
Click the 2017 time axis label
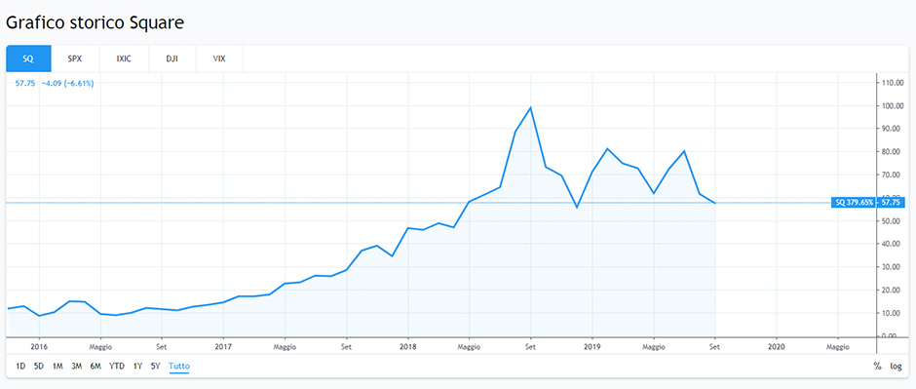tap(223, 347)
